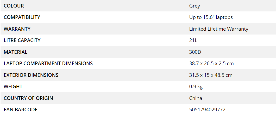Click the COUNTRY OF ORIGIN label

[28, 98]
